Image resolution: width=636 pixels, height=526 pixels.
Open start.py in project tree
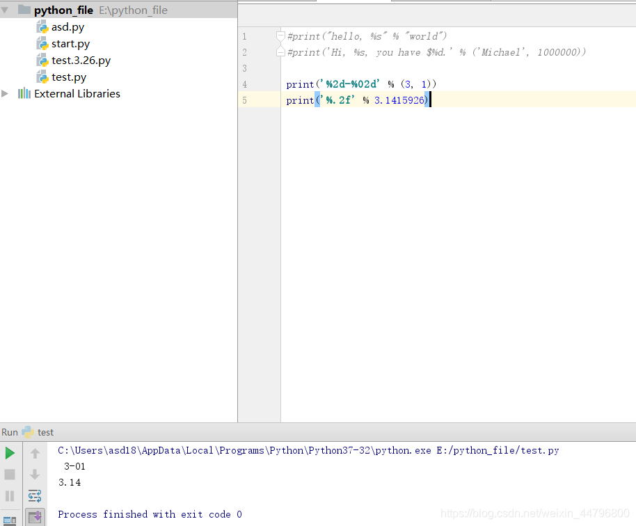click(70, 44)
